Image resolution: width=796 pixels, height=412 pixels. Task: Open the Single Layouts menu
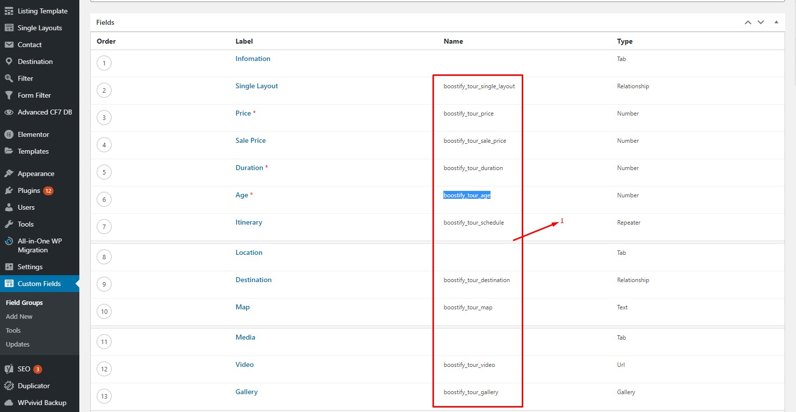click(x=40, y=28)
